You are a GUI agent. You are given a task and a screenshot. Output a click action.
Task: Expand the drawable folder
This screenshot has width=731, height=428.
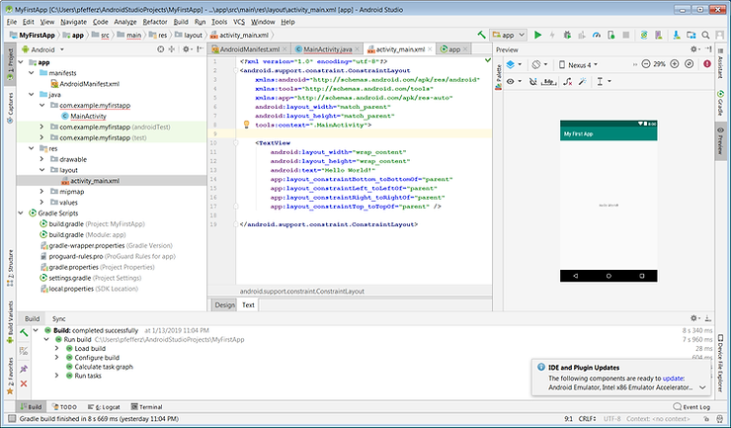coord(41,159)
